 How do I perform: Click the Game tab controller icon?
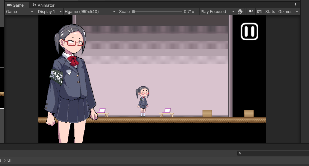[x=9, y=5]
